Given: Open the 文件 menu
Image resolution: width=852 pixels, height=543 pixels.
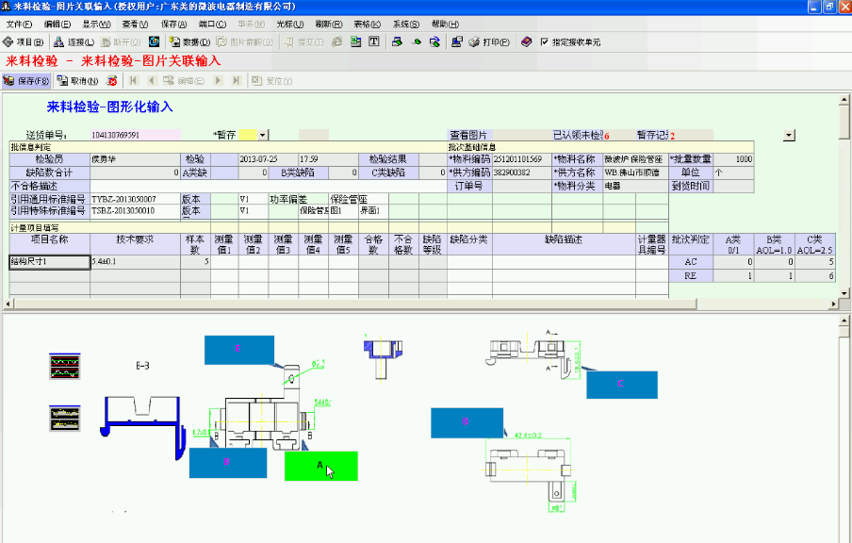Looking at the screenshot, I should click(20, 24).
